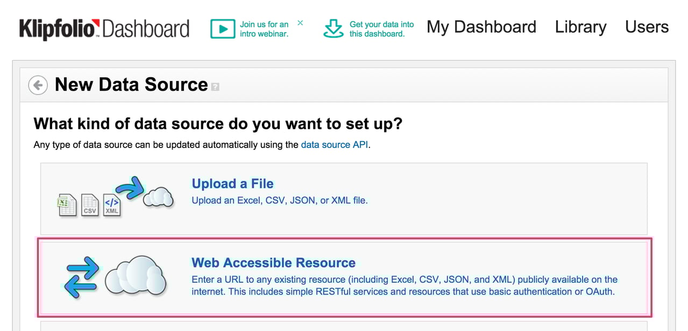The width and height of the screenshot is (688, 331).
Task: Click Get your data into this dashboard
Action: point(381,29)
